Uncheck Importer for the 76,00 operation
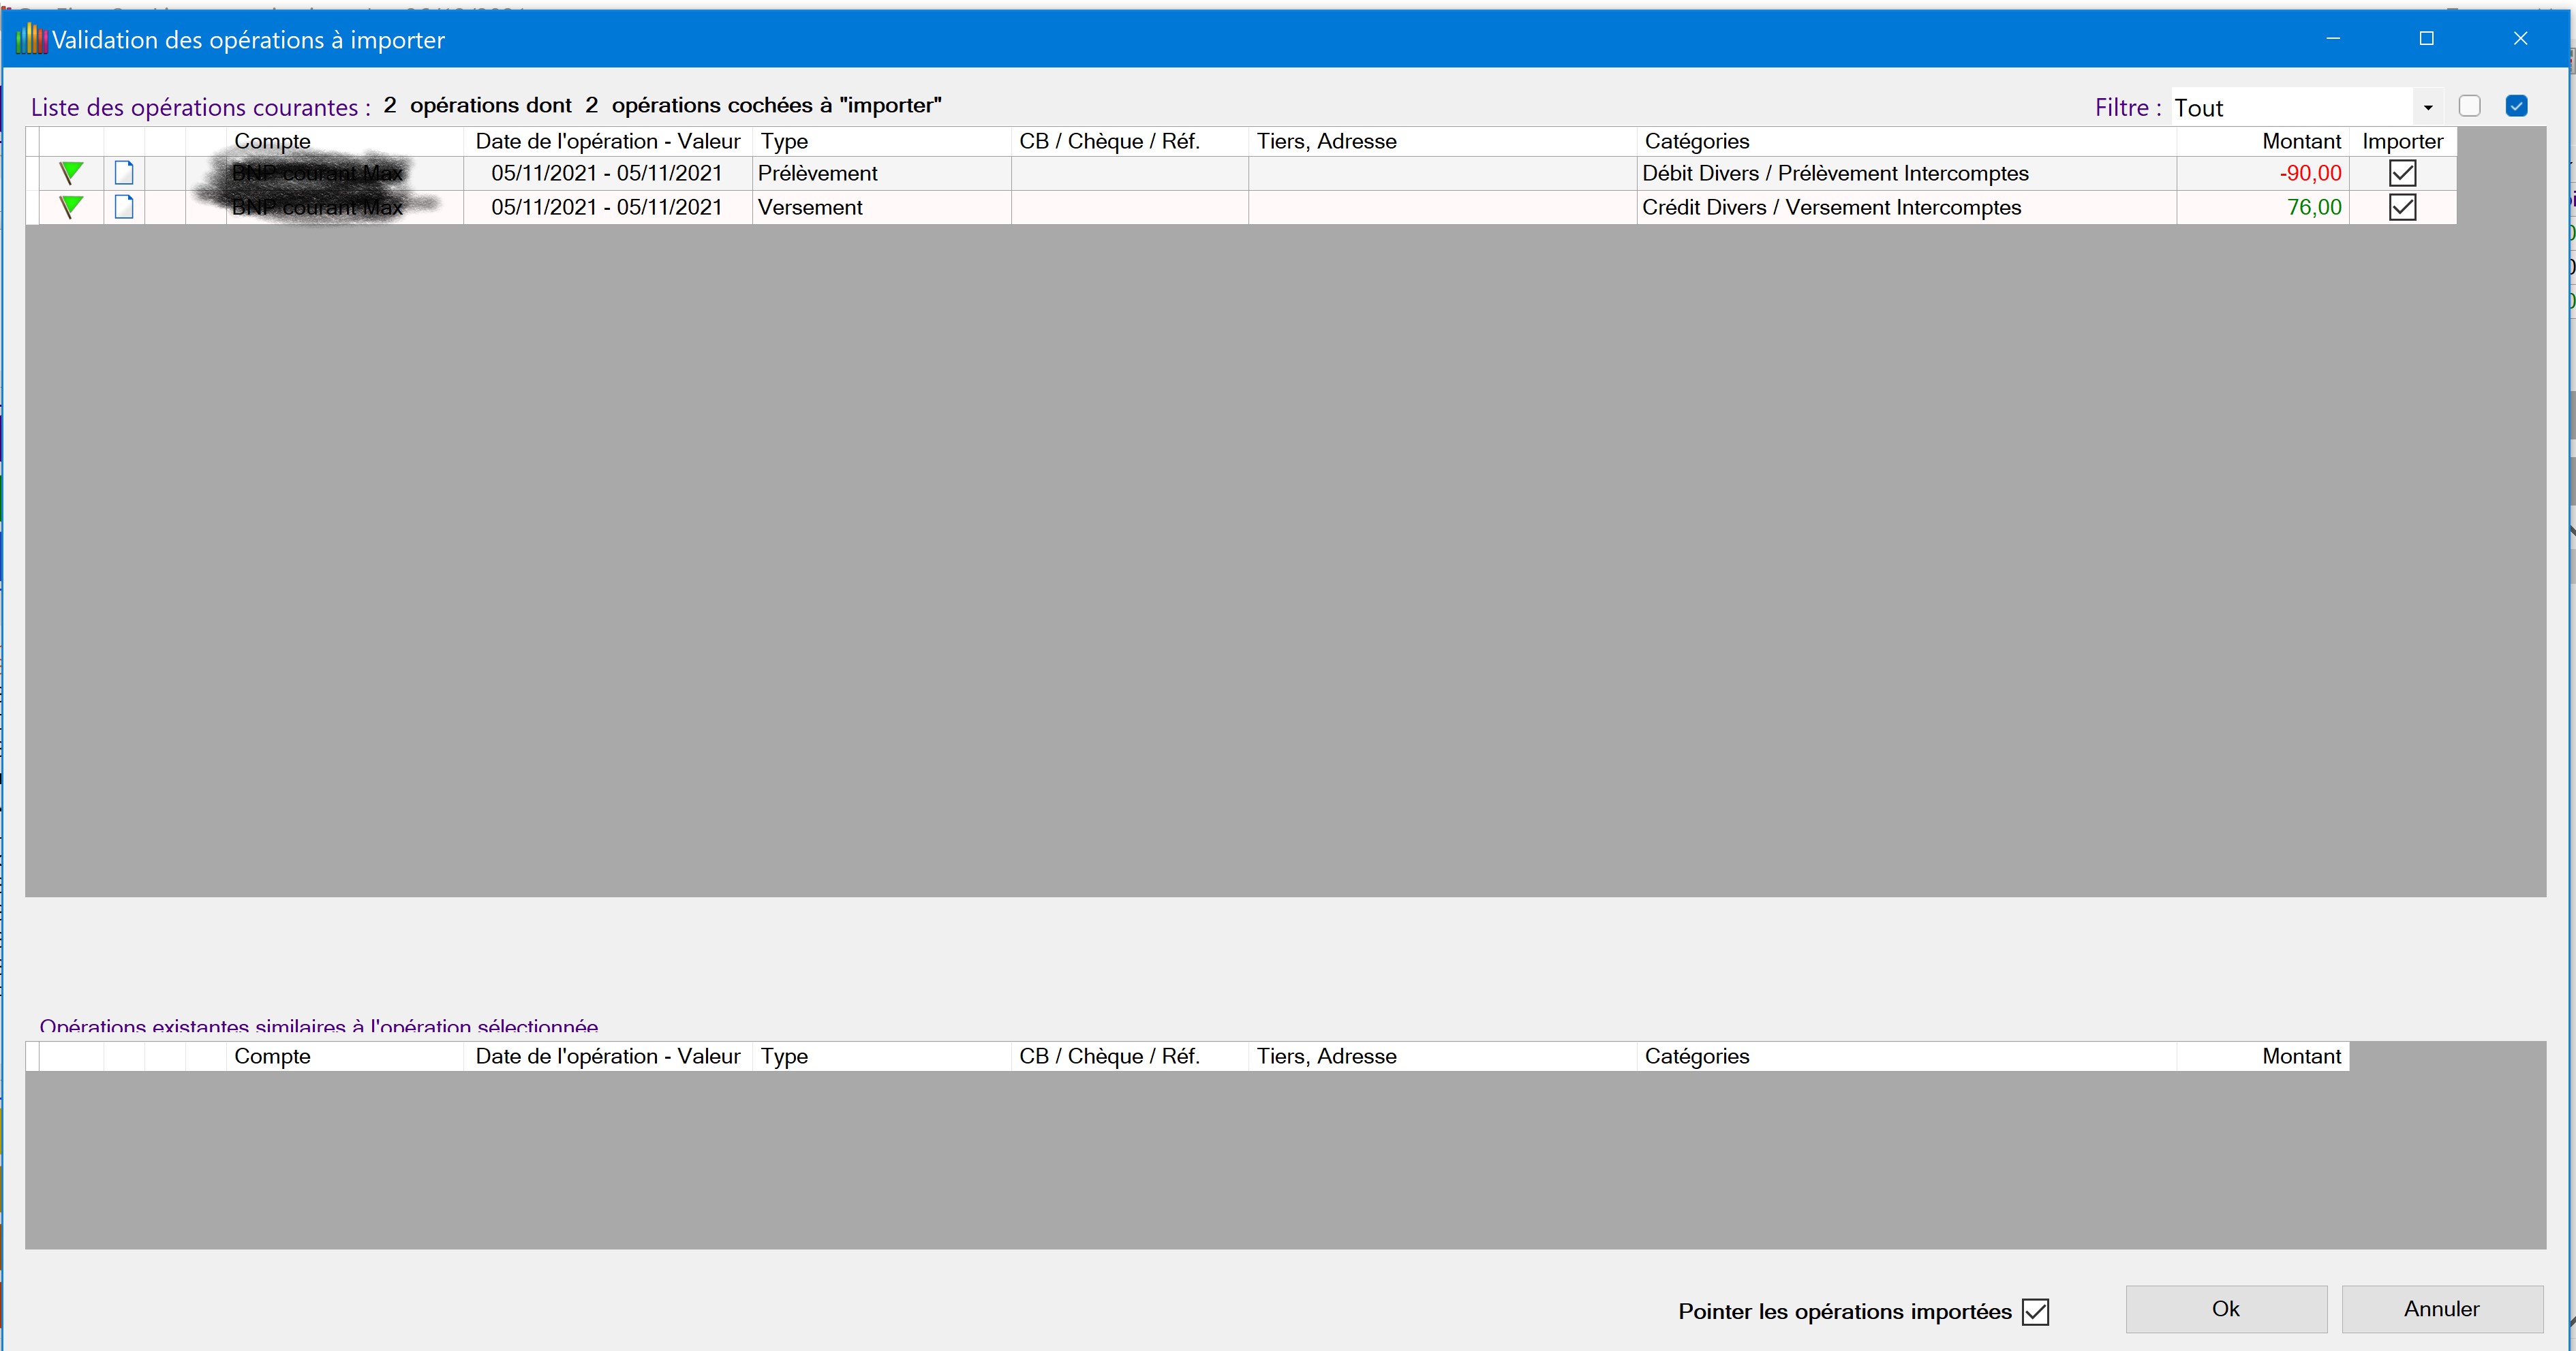2576x1351 pixels. (x=2402, y=207)
